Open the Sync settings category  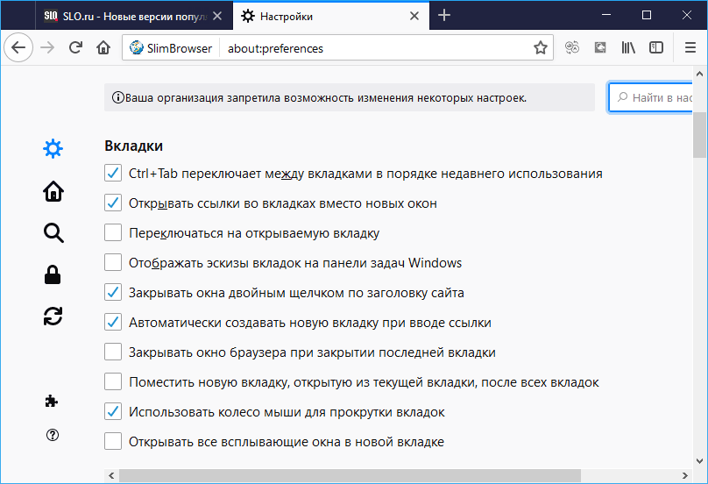[53, 317]
